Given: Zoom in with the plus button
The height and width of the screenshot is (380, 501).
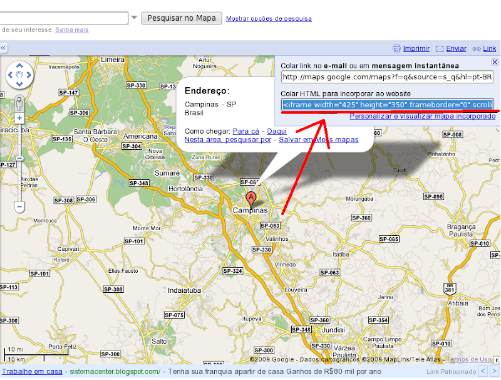Looking at the screenshot, I should pyautogui.click(x=19, y=118).
